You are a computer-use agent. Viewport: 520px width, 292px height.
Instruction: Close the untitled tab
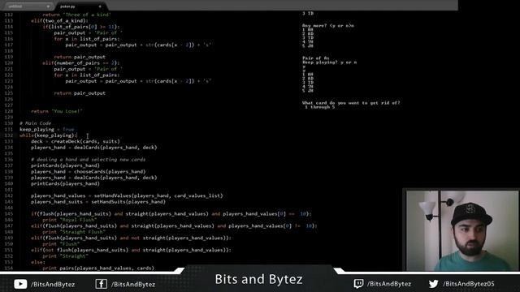pos(48,6)
